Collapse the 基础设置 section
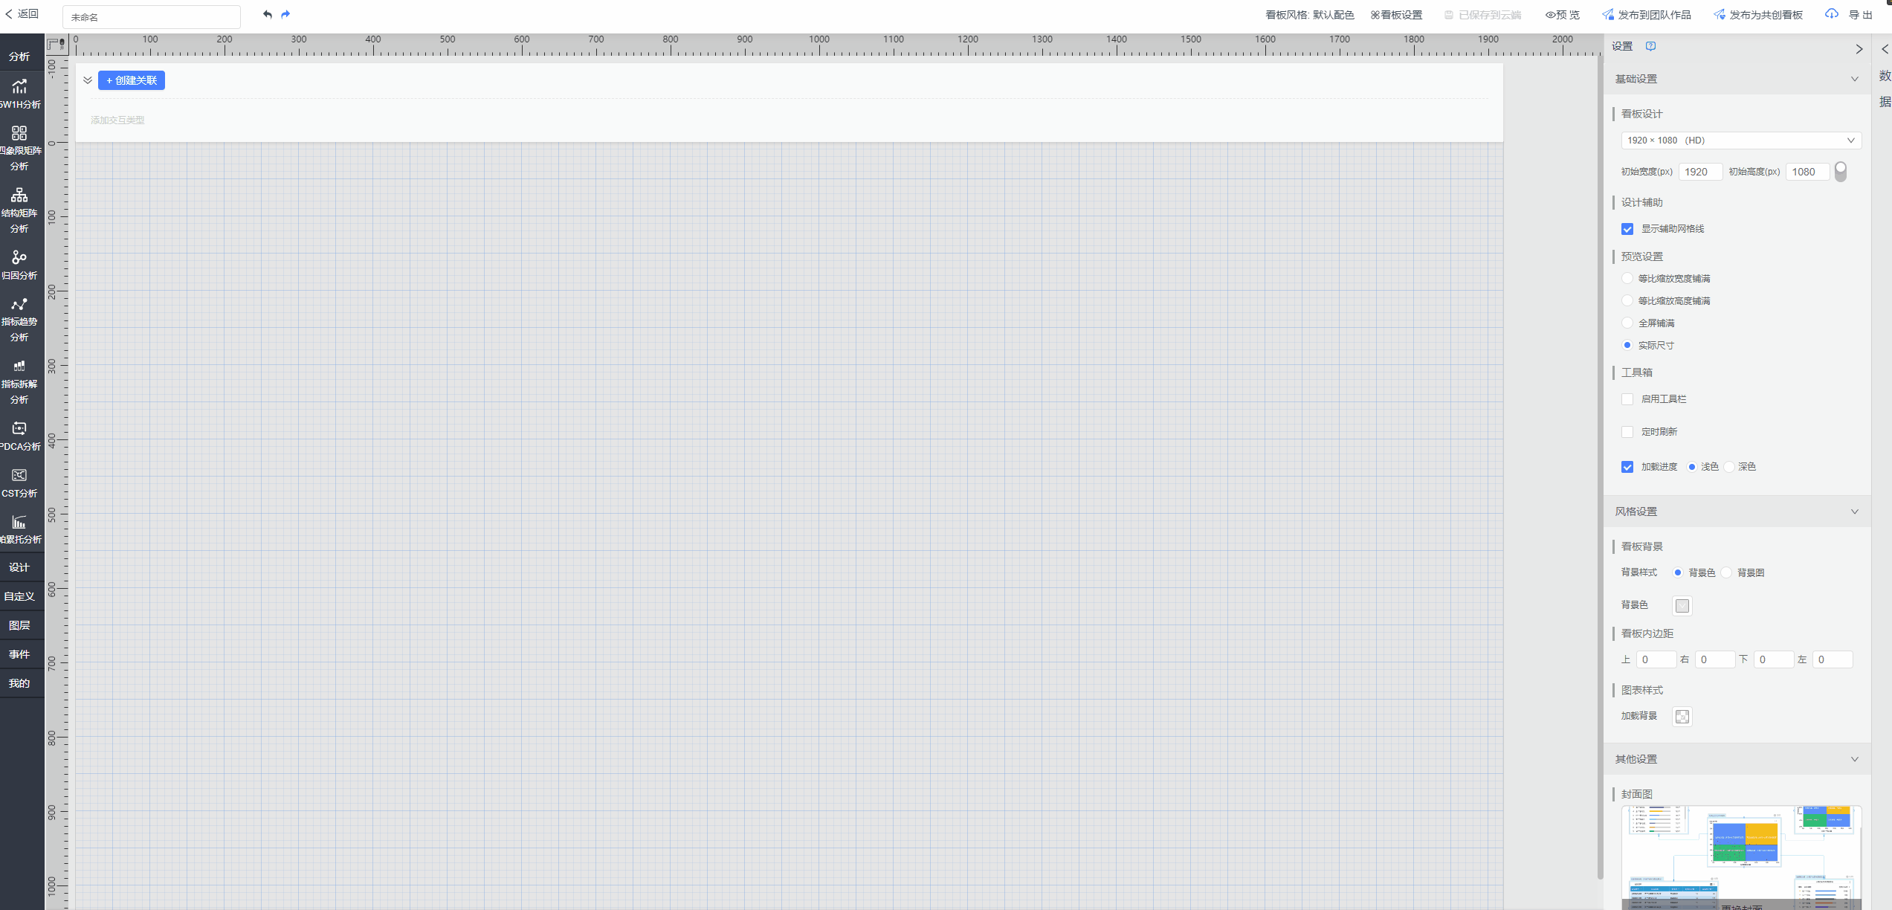Image resolution: width=1892 pixels, height=910 pixels. [1854, 79]
